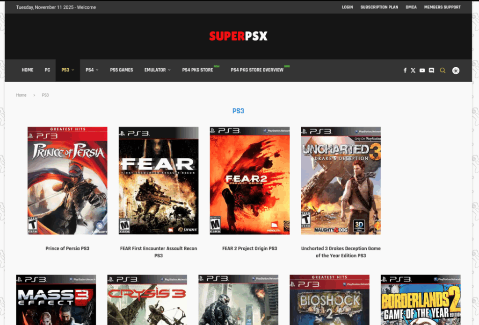Image resolution: width=479 pixels, height=325 pixels.
Task: Open the PS5 Games menu item
Action: coord(122,70)
